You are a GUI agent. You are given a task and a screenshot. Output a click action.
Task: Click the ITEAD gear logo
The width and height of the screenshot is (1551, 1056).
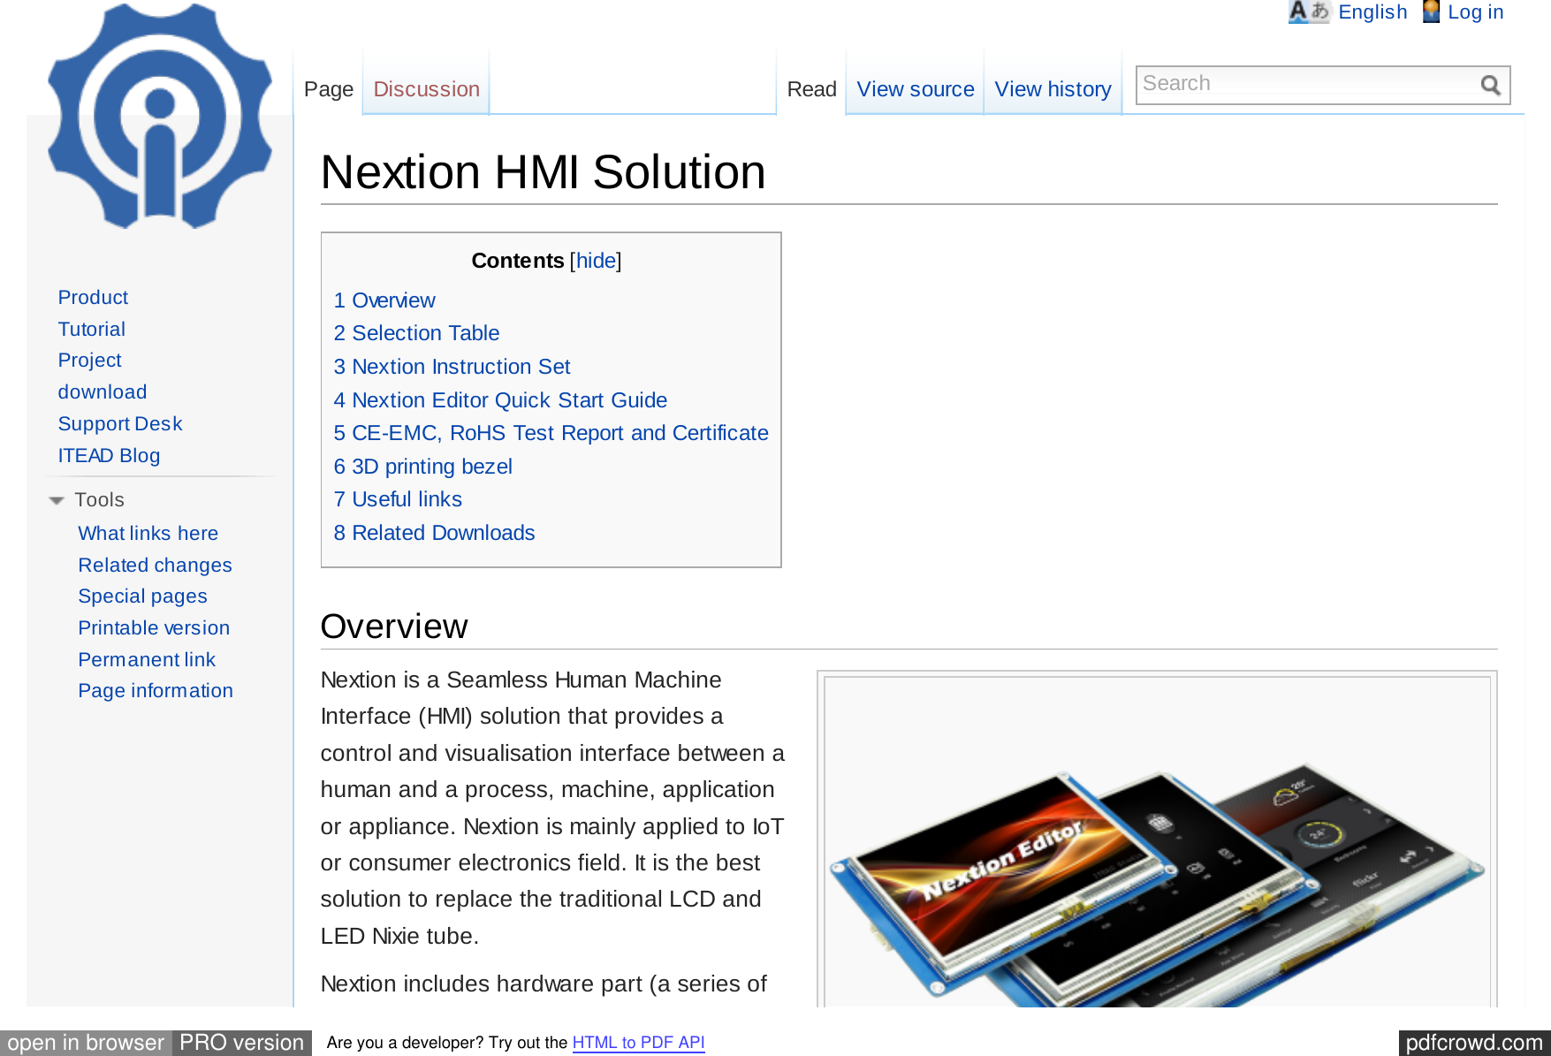click(x=160, y=116)
